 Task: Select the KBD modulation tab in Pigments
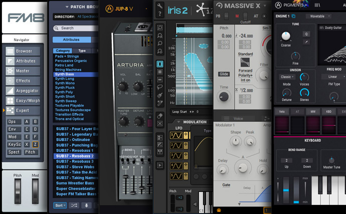point(328,111)
